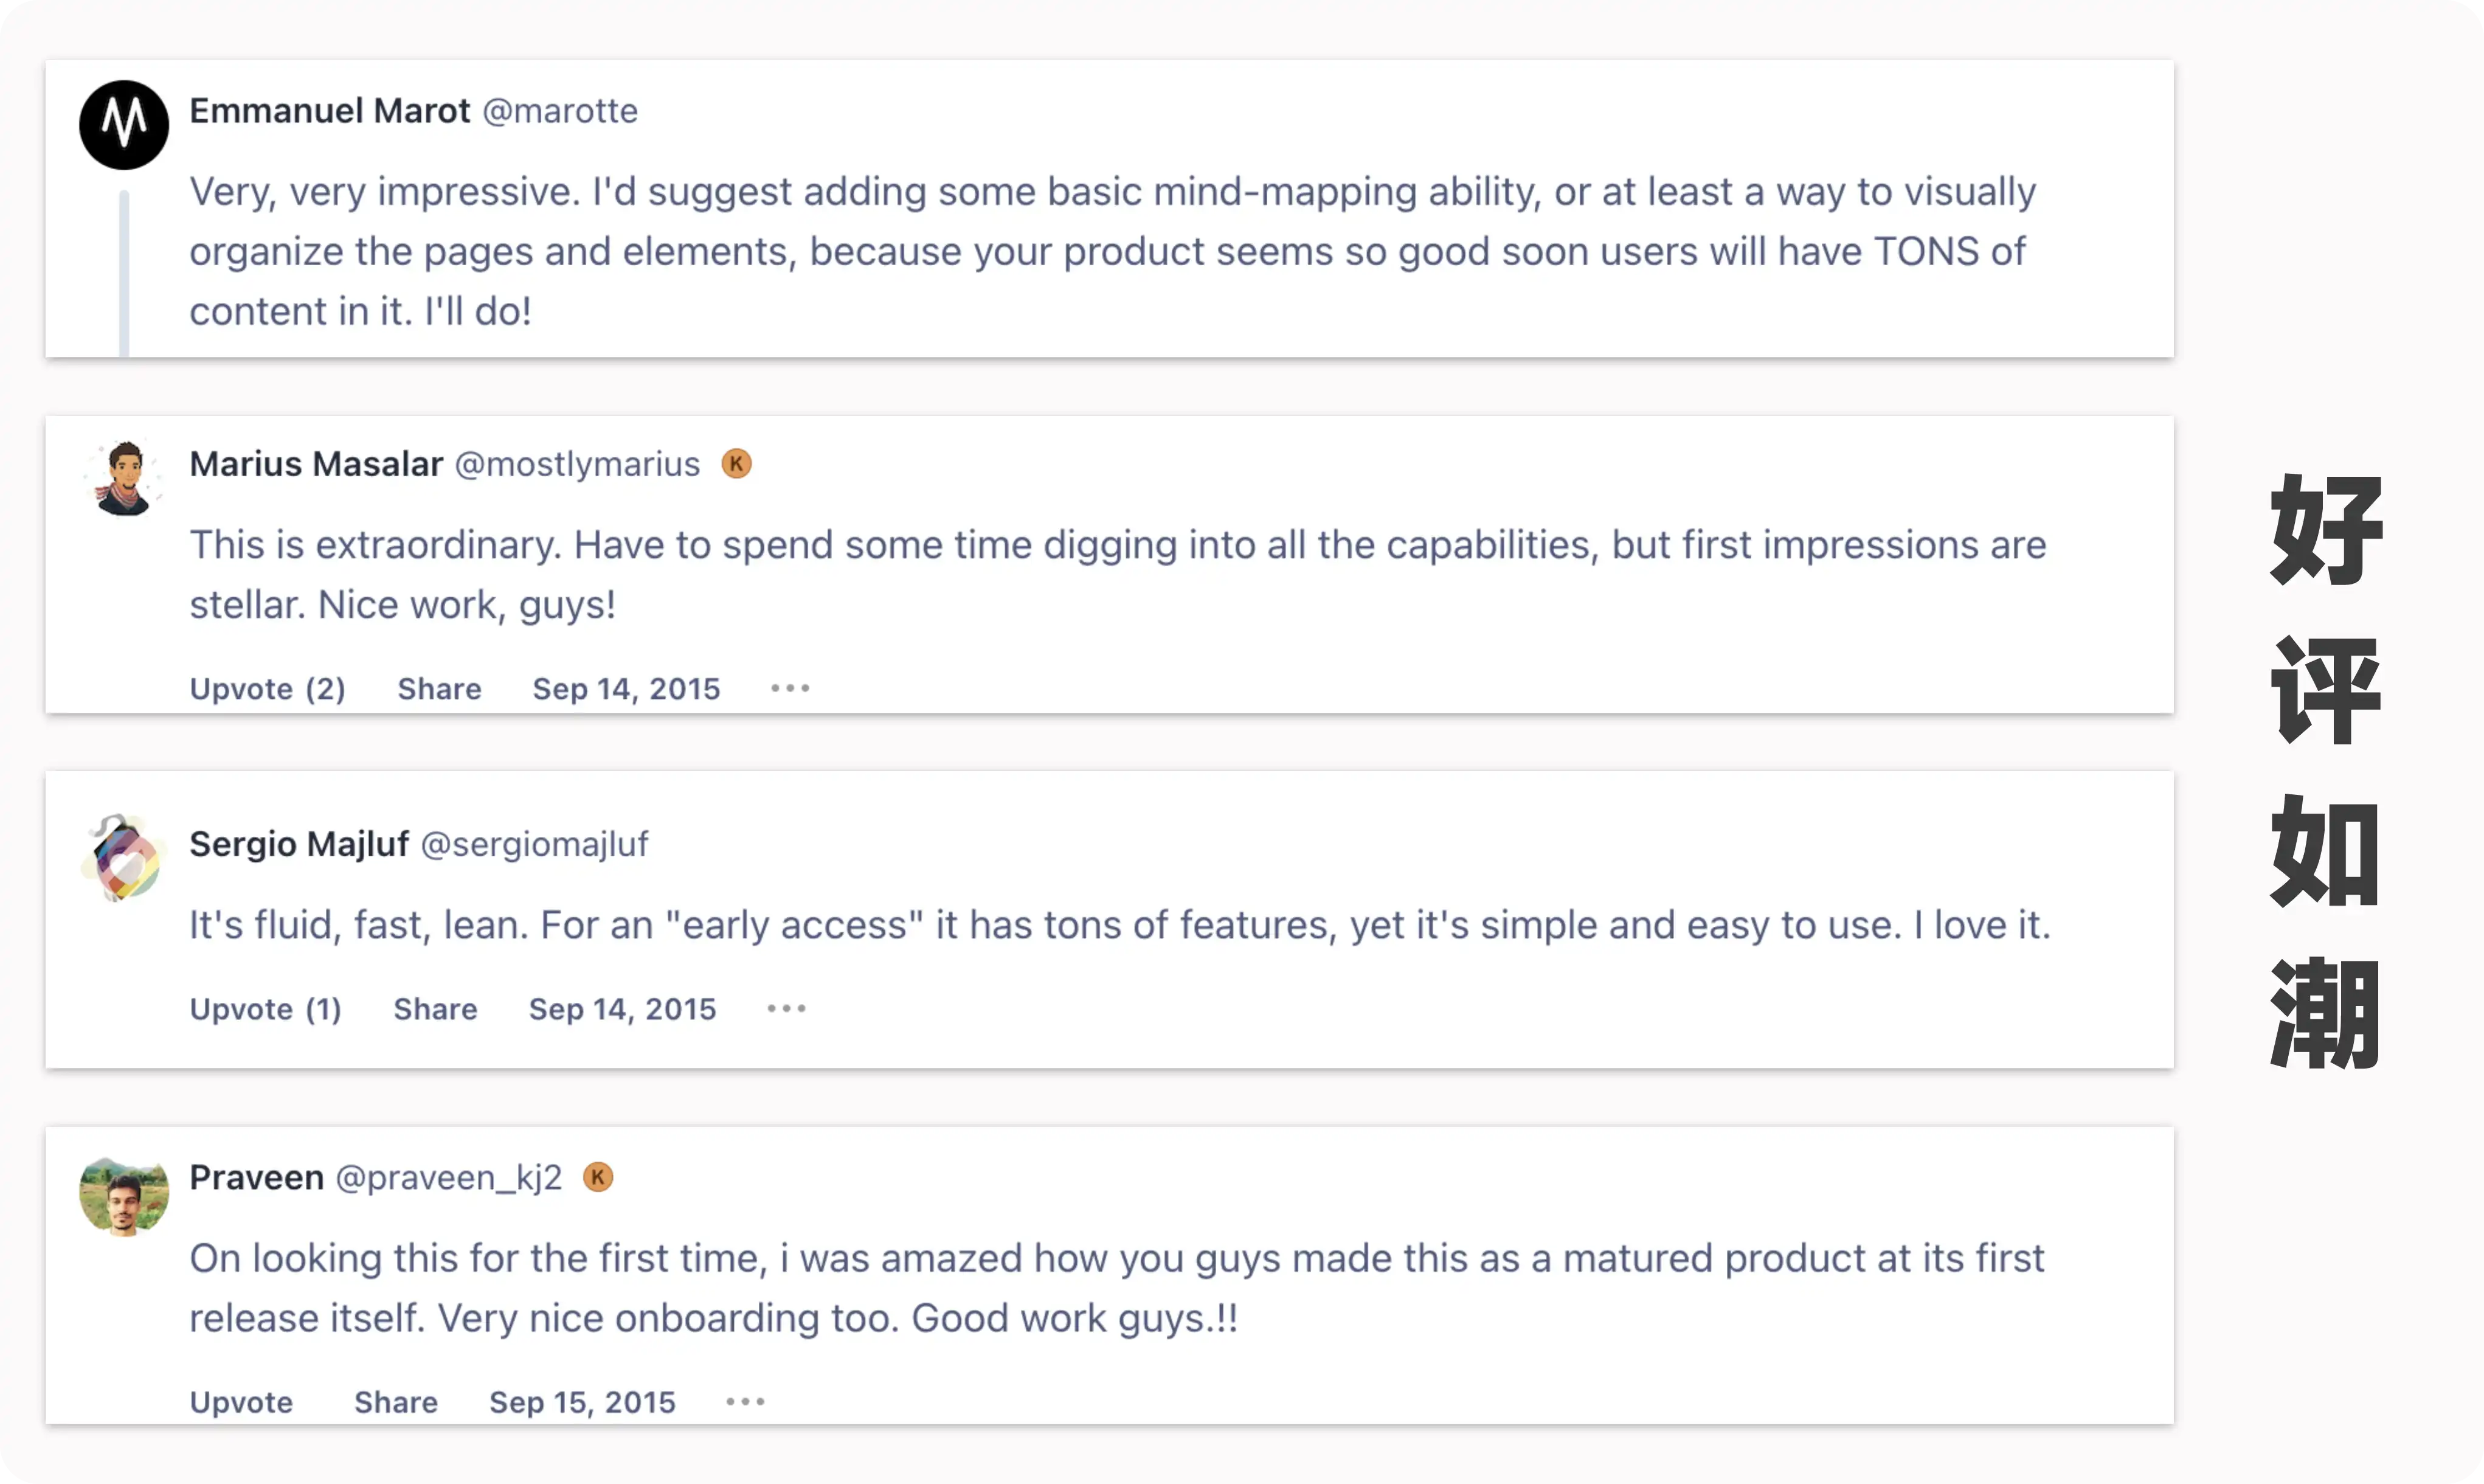Screen dimensions: 2484x1484
Task: Upvote Sergio Majluf's comment
Action: [265, 1009]
